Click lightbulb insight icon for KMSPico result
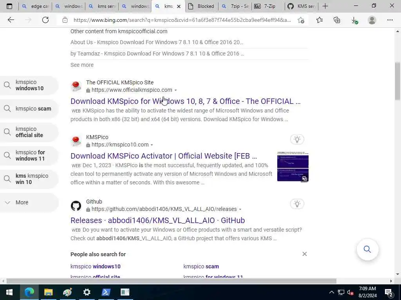The height and width of the screenshot is (300, 401). [x=297, y=139]
